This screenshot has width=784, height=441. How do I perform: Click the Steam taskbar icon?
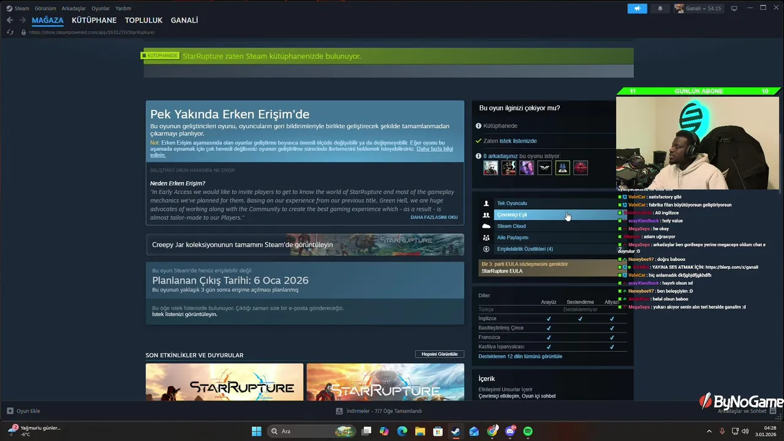[x=456, y=431]
